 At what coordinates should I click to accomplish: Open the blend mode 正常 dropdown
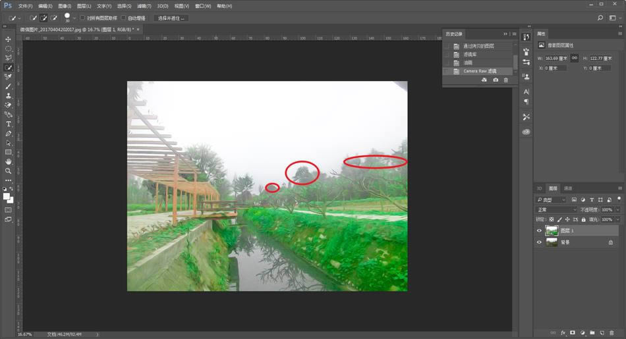pyautogui.click(x=556, y=209)
